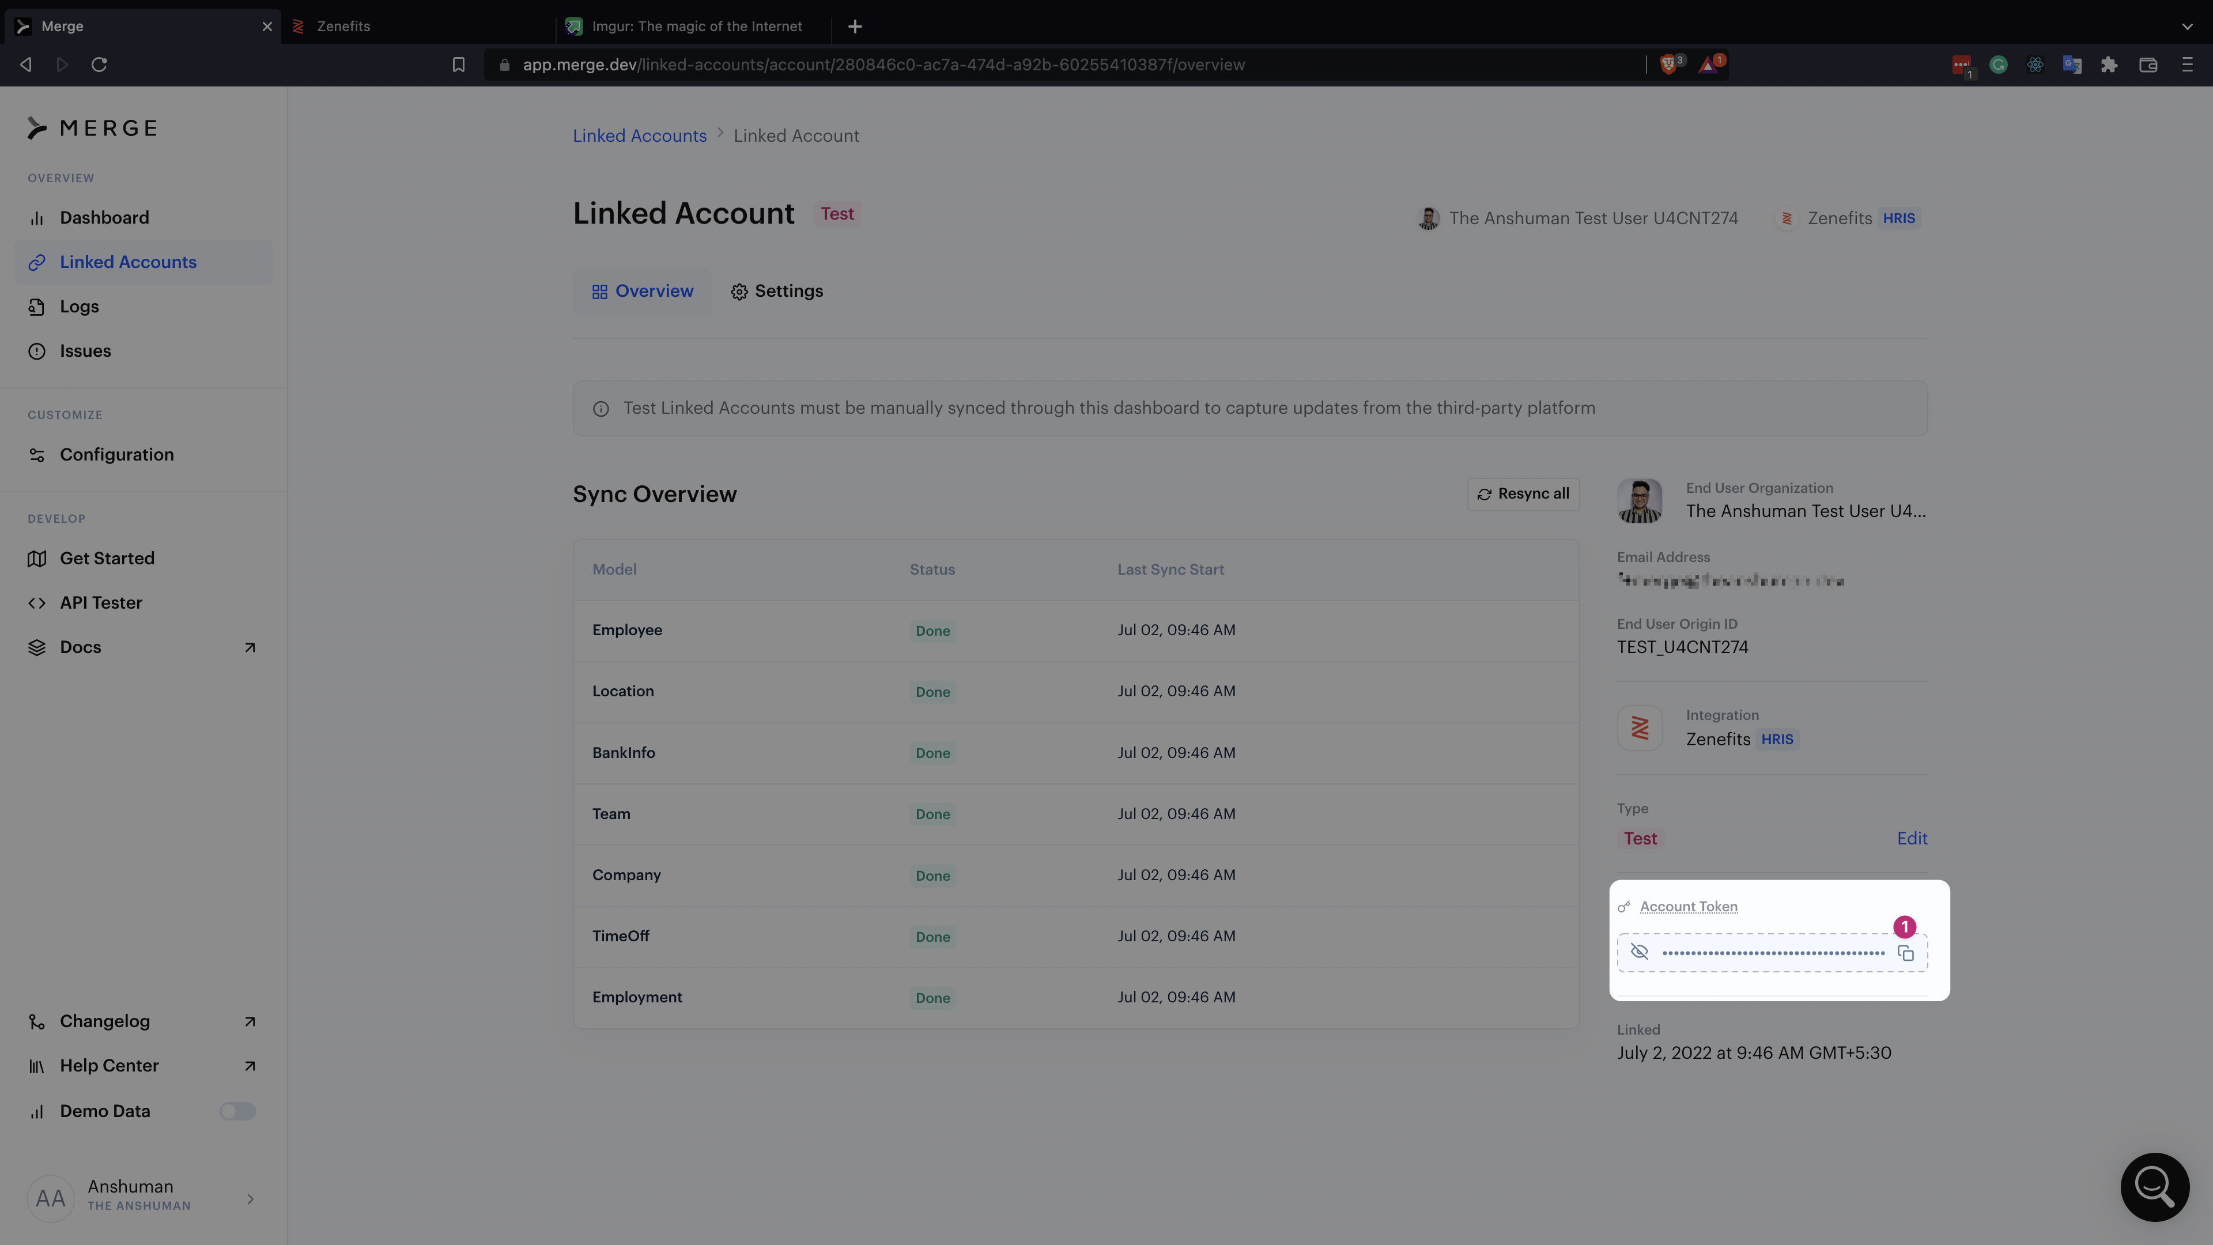This screenshot has width=2213, height=1245.
Task: Click the TEST_U4CNT274 origin ID
Action: coord(1682,648)
